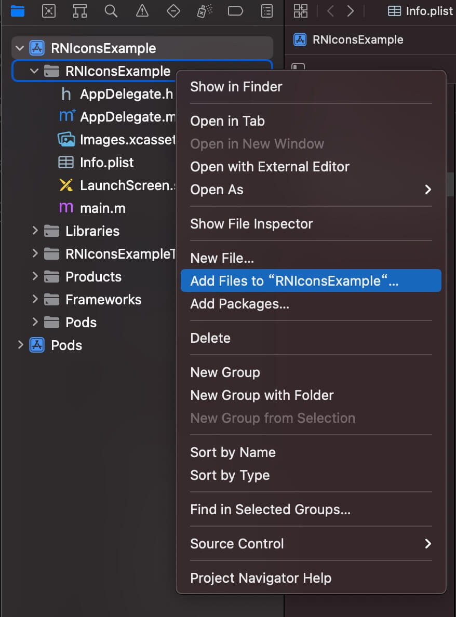The height and width of the screenshot is (617, 456).
Task: Select Show in Finder menu item
Action: 236,87
